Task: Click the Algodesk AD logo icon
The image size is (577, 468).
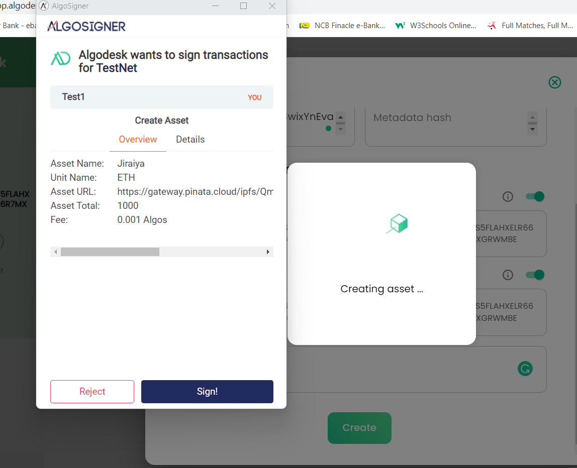Action: coord(60,58)
